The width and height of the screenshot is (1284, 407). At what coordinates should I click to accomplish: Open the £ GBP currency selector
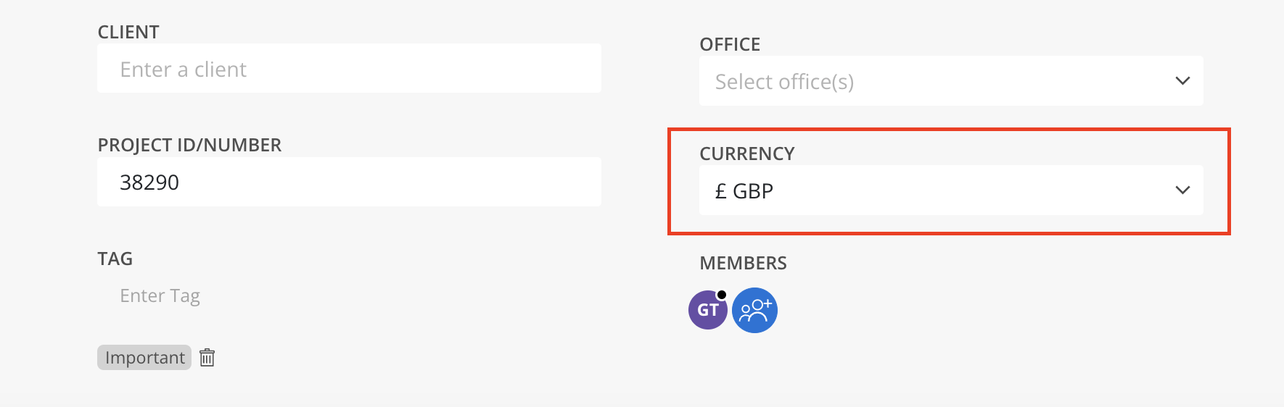click(x=951, y=190)
